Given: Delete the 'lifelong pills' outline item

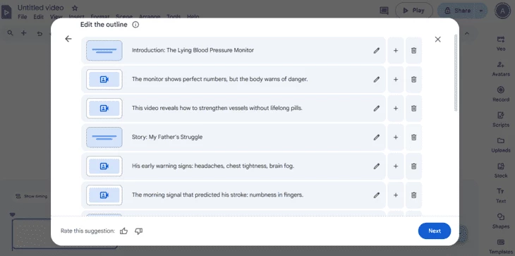Looking at the screenshot, I should coord(413,109).
